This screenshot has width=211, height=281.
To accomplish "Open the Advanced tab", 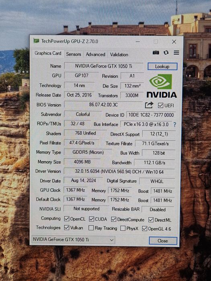I will click(96, 54).
